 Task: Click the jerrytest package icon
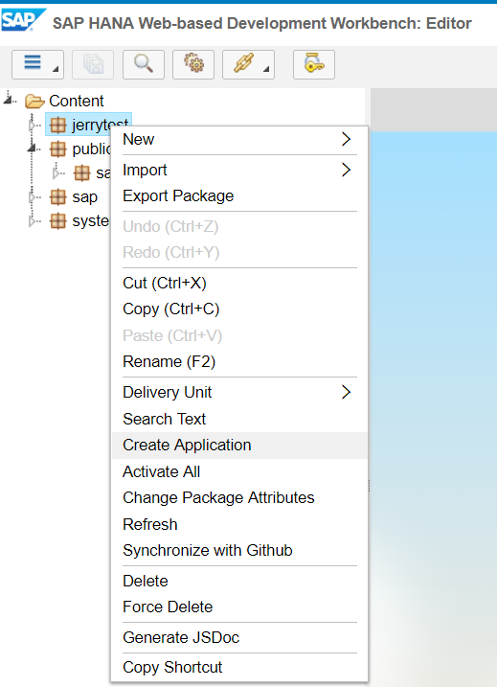(57, 125)
